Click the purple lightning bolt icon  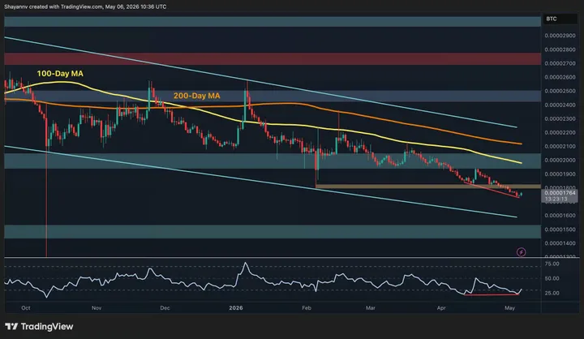pyautogui.click(x=521, y=252)
